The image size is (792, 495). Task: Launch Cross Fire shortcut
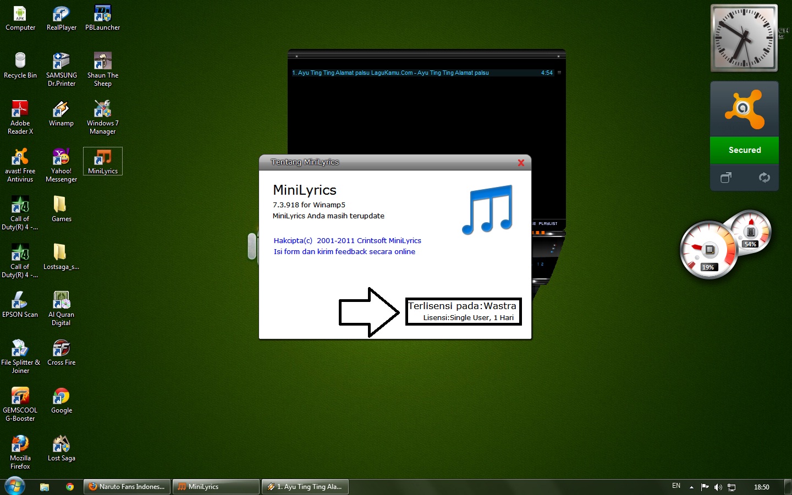61,353
